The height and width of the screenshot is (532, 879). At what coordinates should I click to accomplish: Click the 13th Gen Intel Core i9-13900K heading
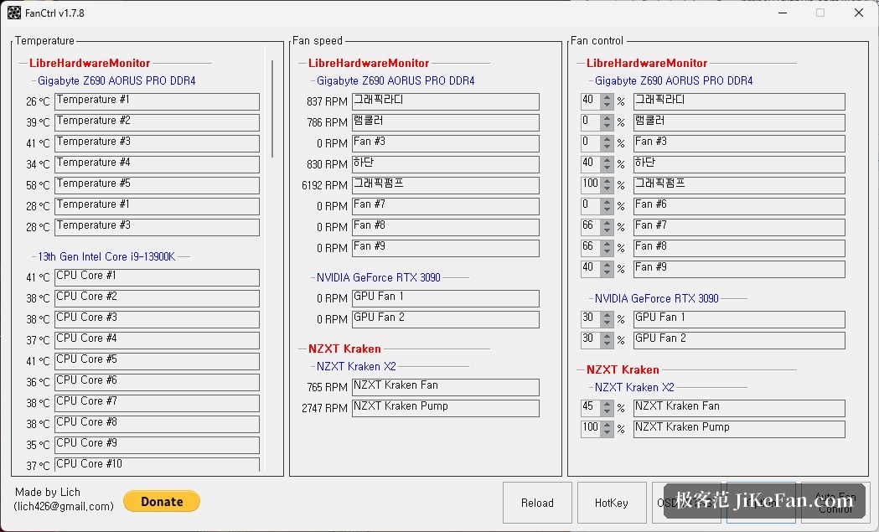click(106, 256)
